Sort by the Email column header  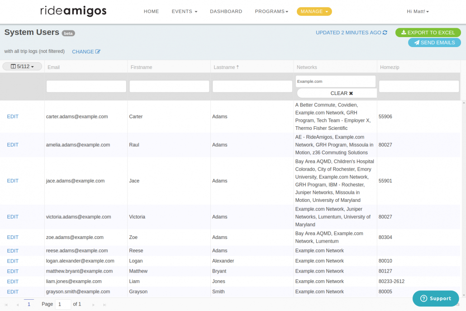click(54, 67)
